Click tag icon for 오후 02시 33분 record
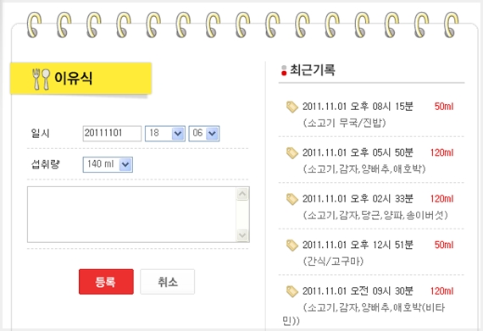 coord(291,199)
